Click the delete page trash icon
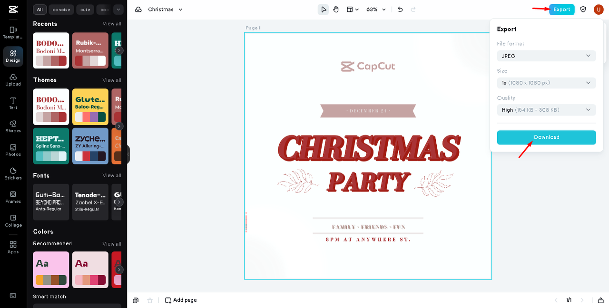 [150, 300]
